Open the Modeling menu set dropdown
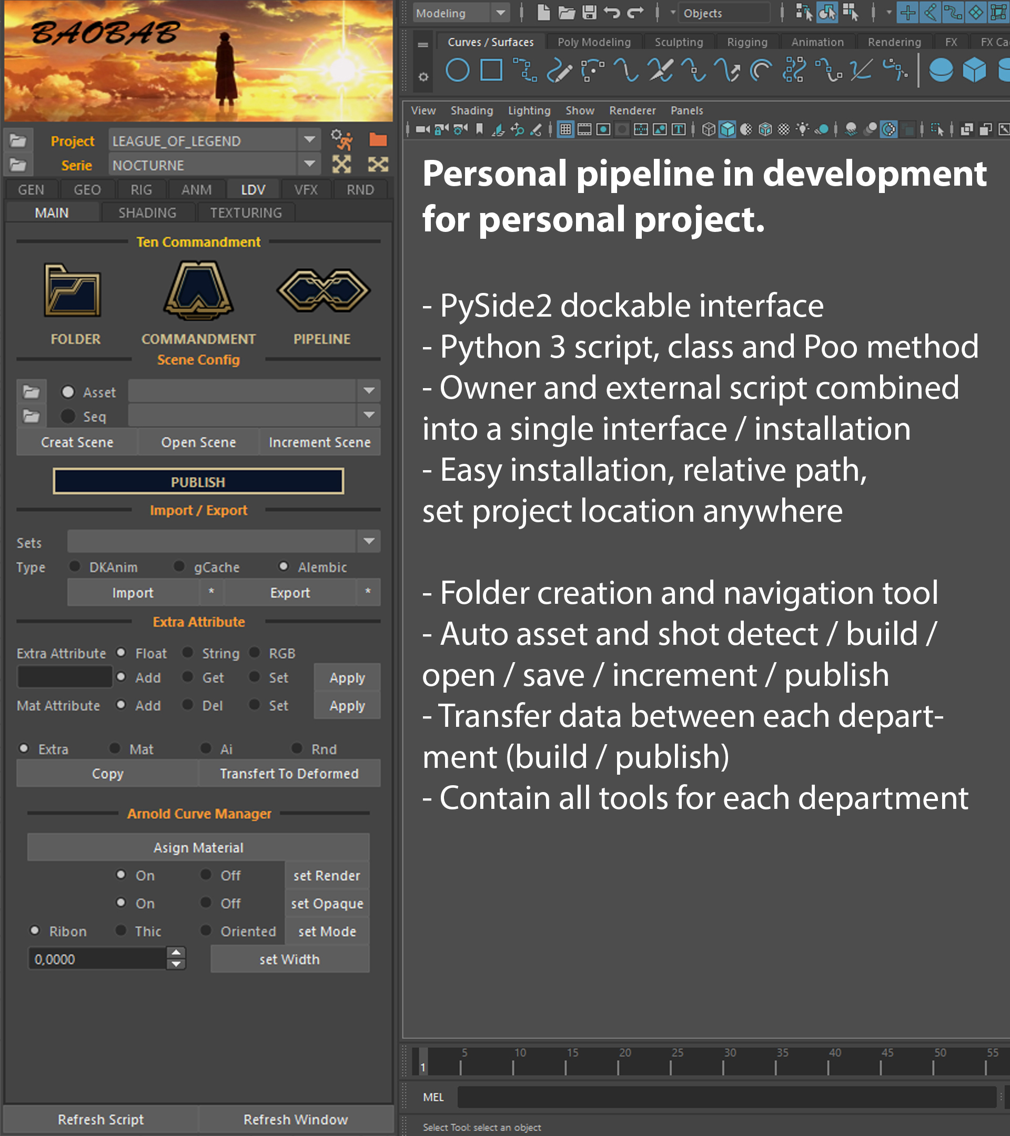 click(x=500, y=12)
